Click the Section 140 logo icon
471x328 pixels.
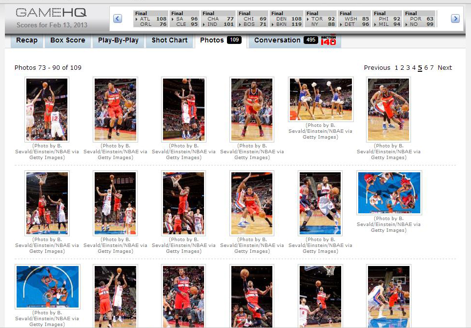[x=328, y=41]
